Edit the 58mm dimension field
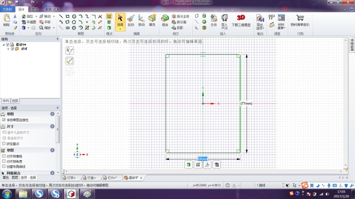Viewport: 355px width, 199px height. (x=203, y=159)
